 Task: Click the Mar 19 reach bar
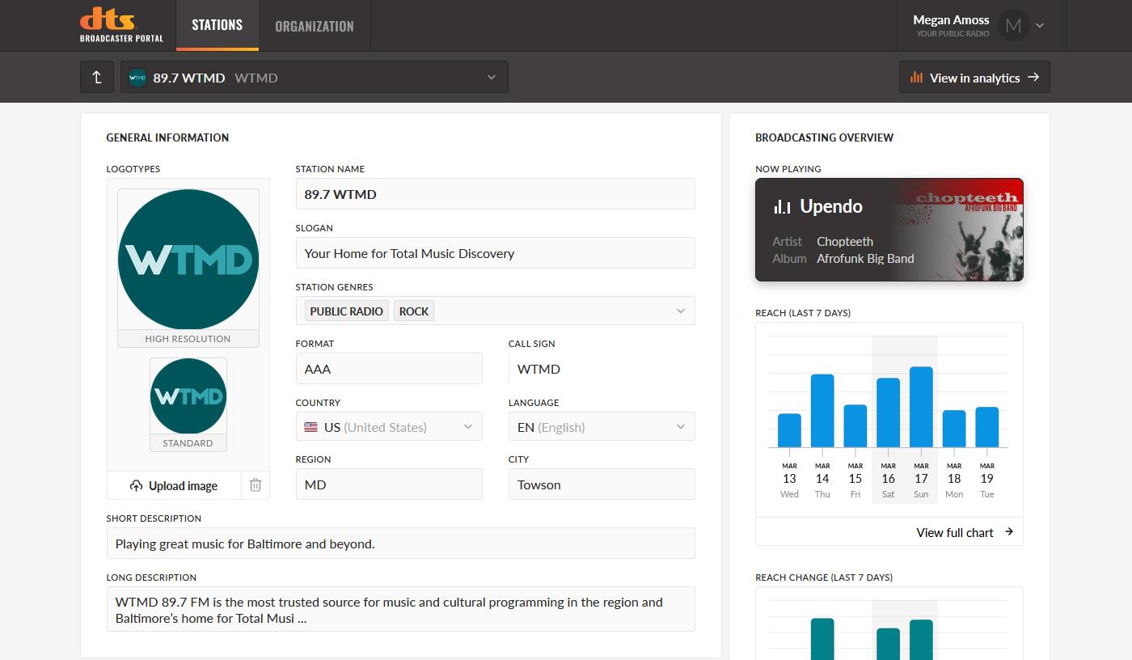click(x=987, y=427)
